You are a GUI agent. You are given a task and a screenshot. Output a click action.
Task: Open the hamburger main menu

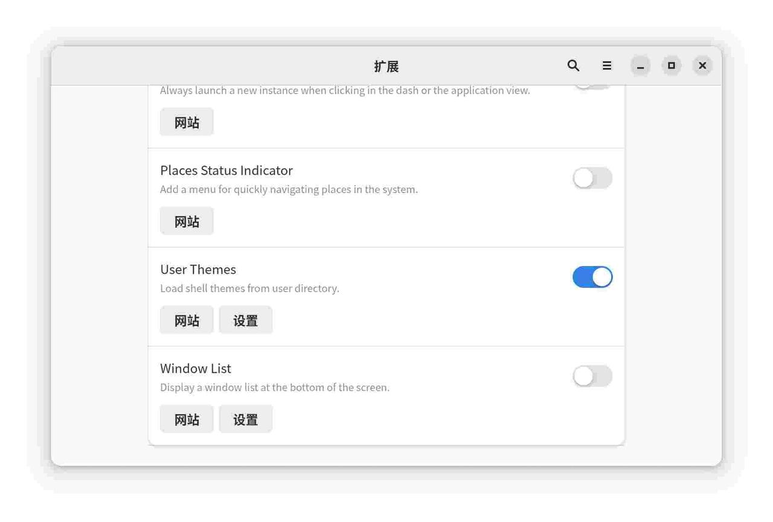click(x=607, y=65)
